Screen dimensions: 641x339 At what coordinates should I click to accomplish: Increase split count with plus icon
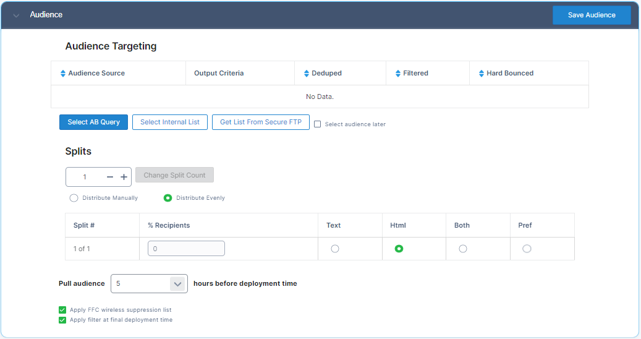click(124, 177)
